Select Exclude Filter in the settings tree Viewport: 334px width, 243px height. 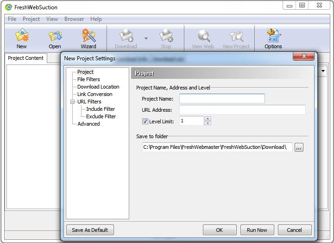[101, 116]
